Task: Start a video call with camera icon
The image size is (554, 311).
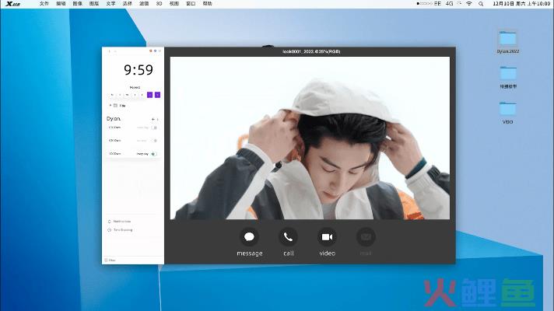Action: pyautogui.click(x=327, y=237)
